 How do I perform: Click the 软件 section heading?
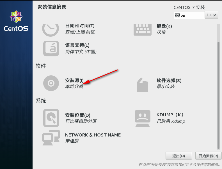(x=41, y=66)
